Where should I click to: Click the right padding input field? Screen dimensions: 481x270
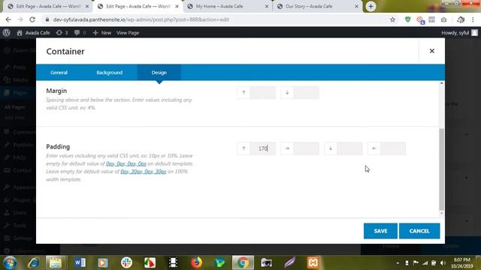coord(306,148)
